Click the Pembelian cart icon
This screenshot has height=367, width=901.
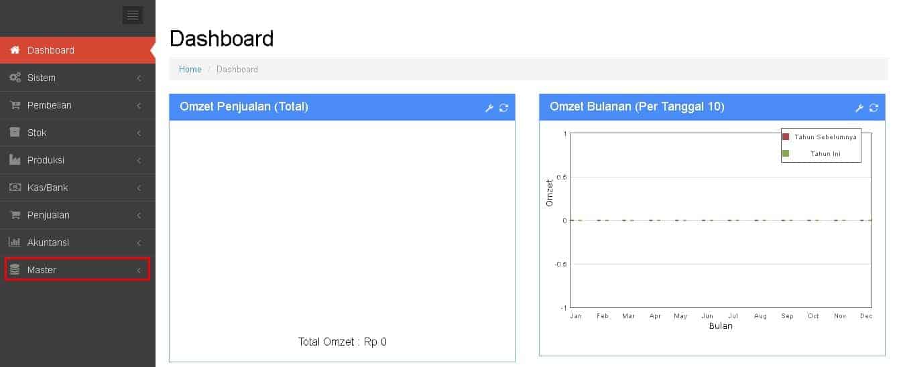[x=15, y=105]
